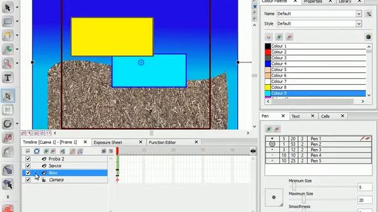Select the arrow-over-shape tool icon

pos(8,184)
